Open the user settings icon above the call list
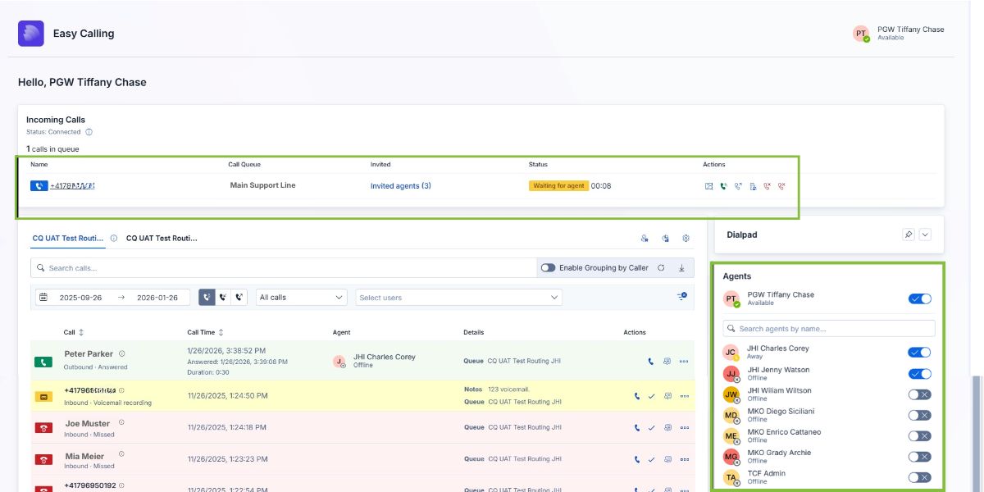The width and height of the screenshot is (984, 492). pos(645,239)
